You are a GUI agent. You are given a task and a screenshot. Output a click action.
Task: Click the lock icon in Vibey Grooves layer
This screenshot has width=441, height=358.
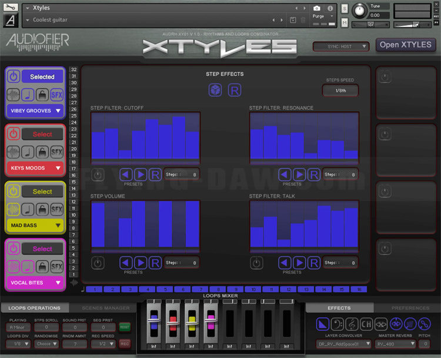pyautogui.click(x=42, y=95)
